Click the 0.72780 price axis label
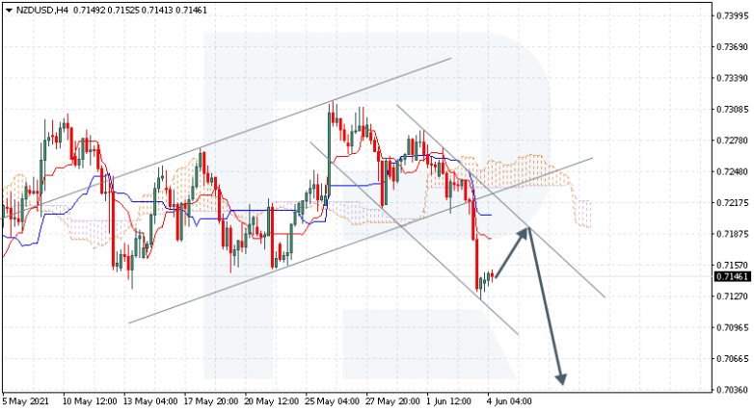This screenshot has height=412, width=754. click(x=733, y=141)
